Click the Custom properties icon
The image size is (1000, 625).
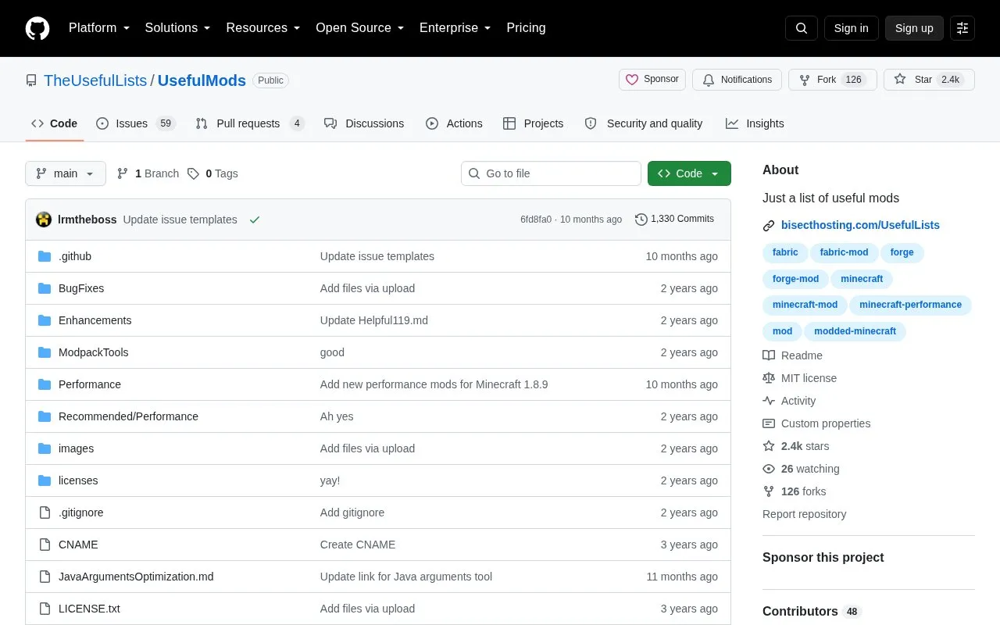[x=769, y=423]
